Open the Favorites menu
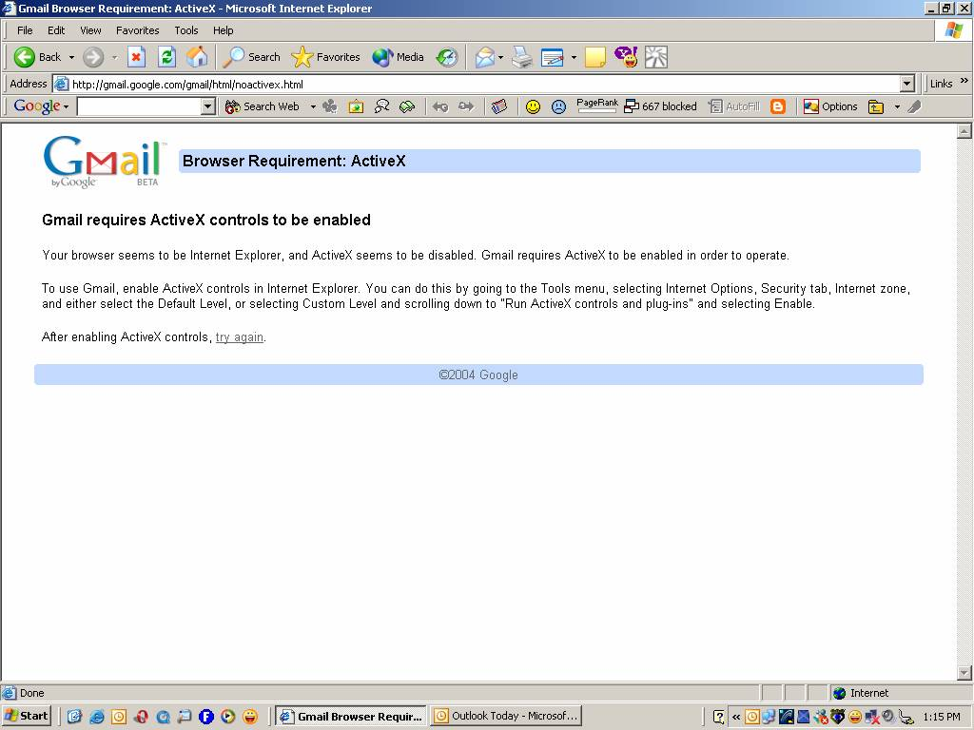This screenshot has height=730, width=974. tap(137, 30)
